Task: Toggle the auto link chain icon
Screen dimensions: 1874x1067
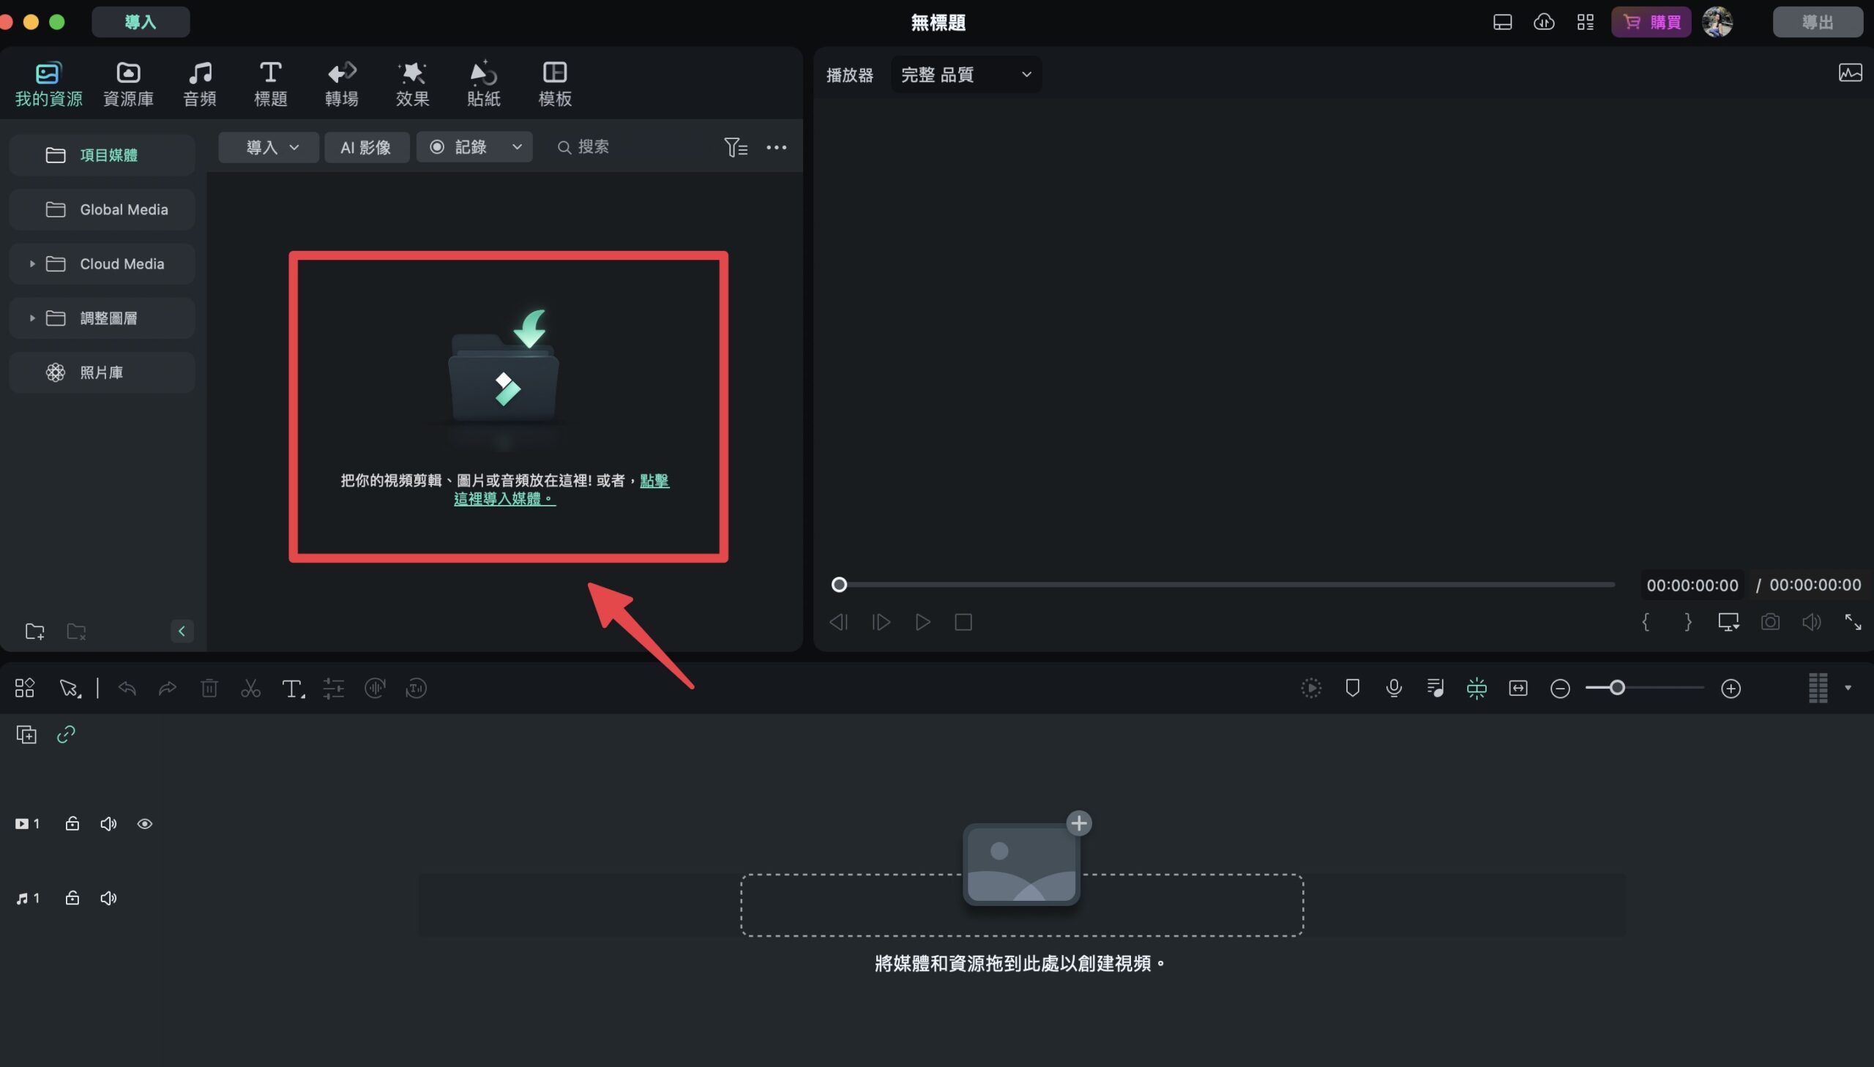Action: pyautogui.click(x=66, y=733)
